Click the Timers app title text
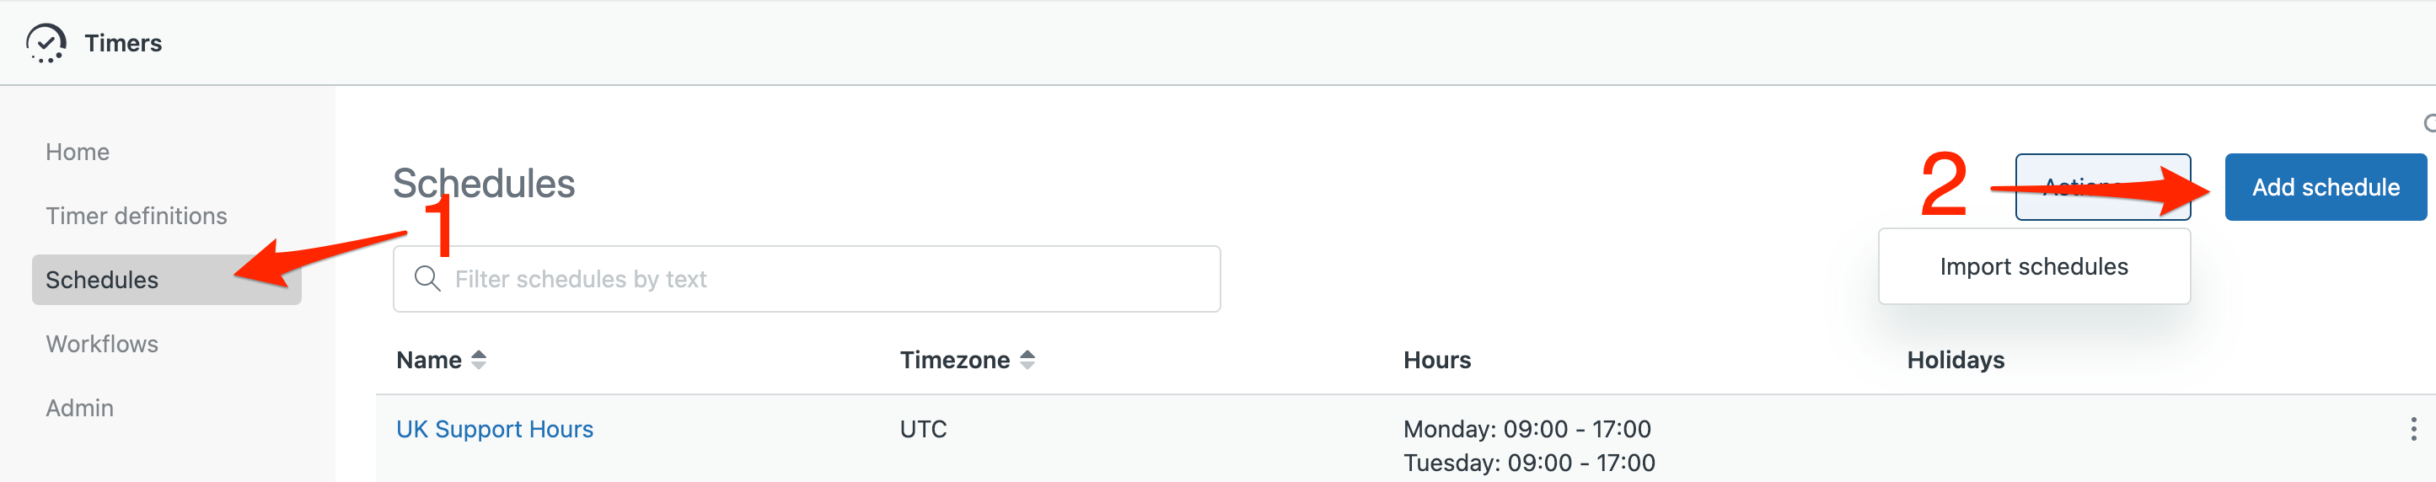The image size is (2436, 482). pyautogui.click(x=123, y=44)
